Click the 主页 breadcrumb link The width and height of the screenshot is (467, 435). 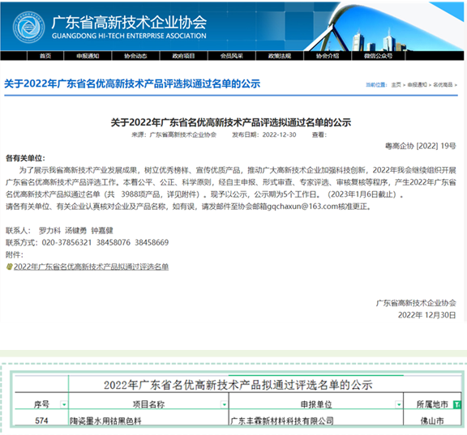pyautogui.click(x=396, y=85)
